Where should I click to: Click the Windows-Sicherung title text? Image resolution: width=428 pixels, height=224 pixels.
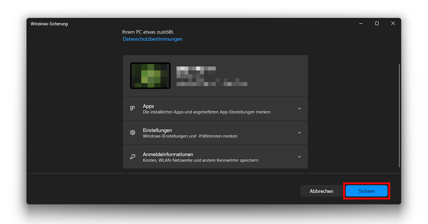pyautogui.click(x=49, y=24)
